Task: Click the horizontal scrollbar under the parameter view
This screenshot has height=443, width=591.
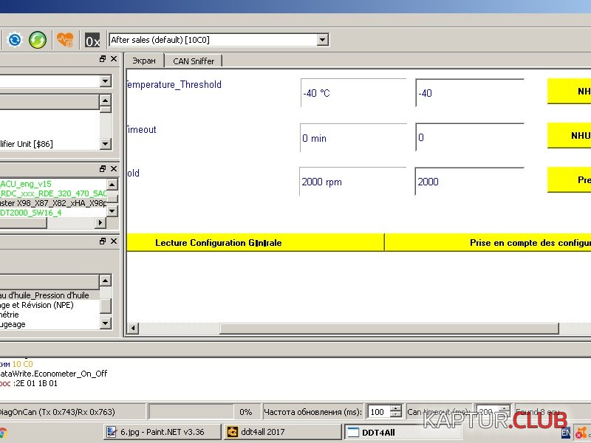Action: [355, 329]
